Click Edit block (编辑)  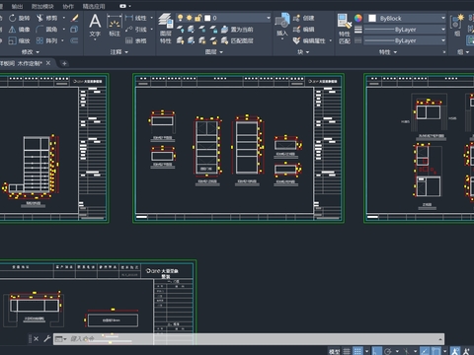(303, 30)
